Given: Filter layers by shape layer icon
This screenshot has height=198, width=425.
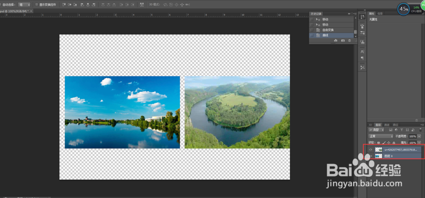Looking at the screenshot, I should click(407, 130).
